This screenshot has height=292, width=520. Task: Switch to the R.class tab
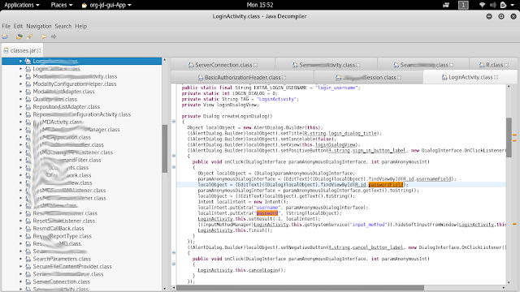point(494,65)
